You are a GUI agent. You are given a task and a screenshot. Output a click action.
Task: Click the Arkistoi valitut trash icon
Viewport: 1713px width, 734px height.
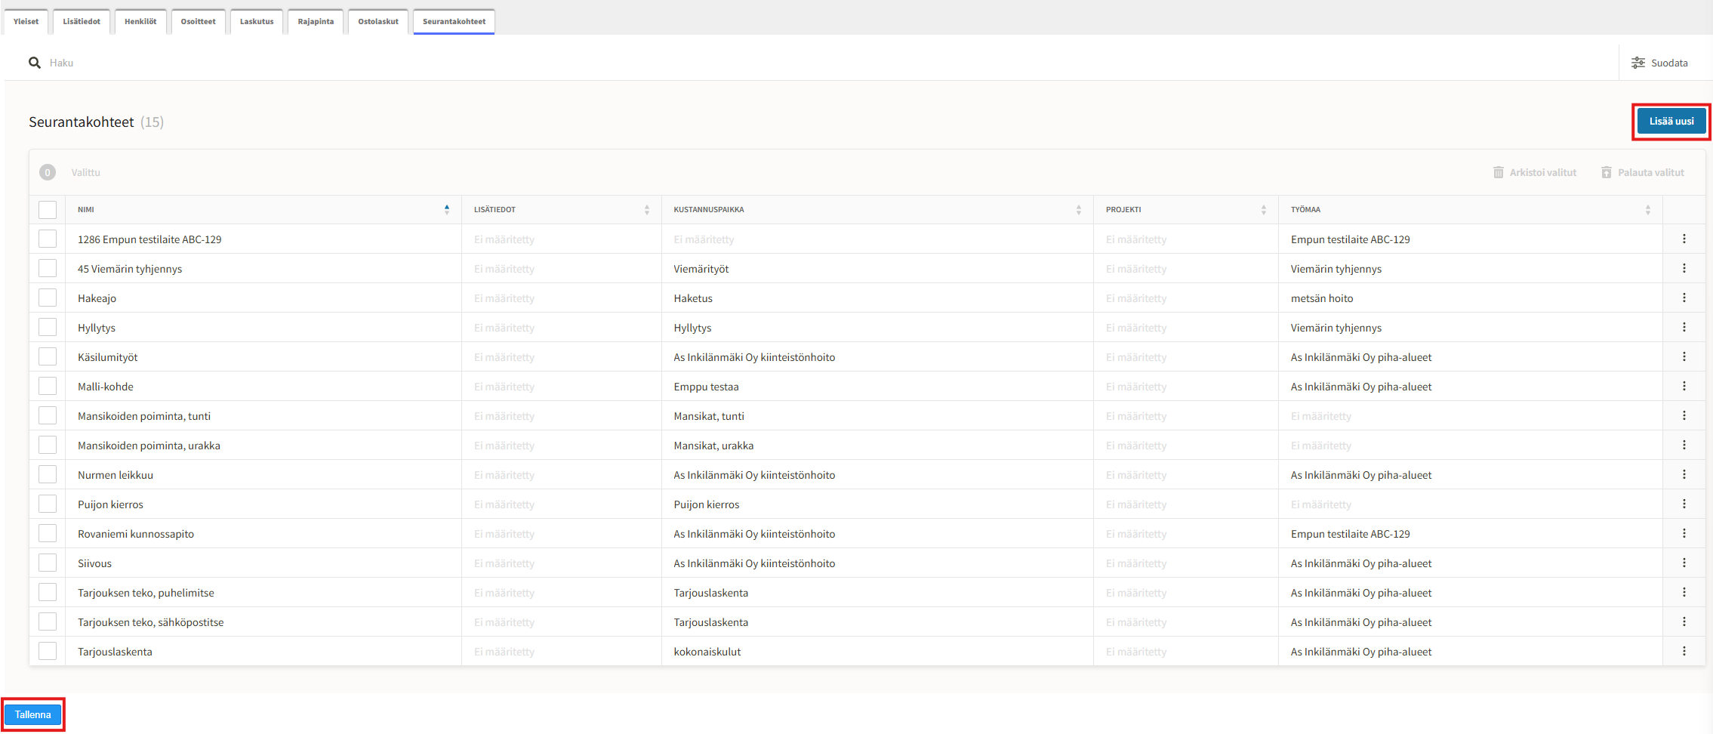1498,173
